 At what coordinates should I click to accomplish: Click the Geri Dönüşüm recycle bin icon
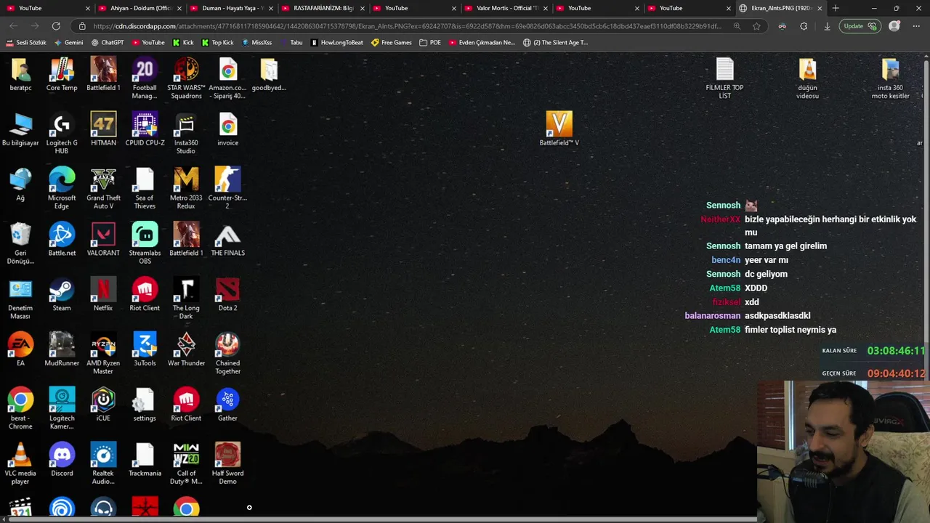[20, 244]
